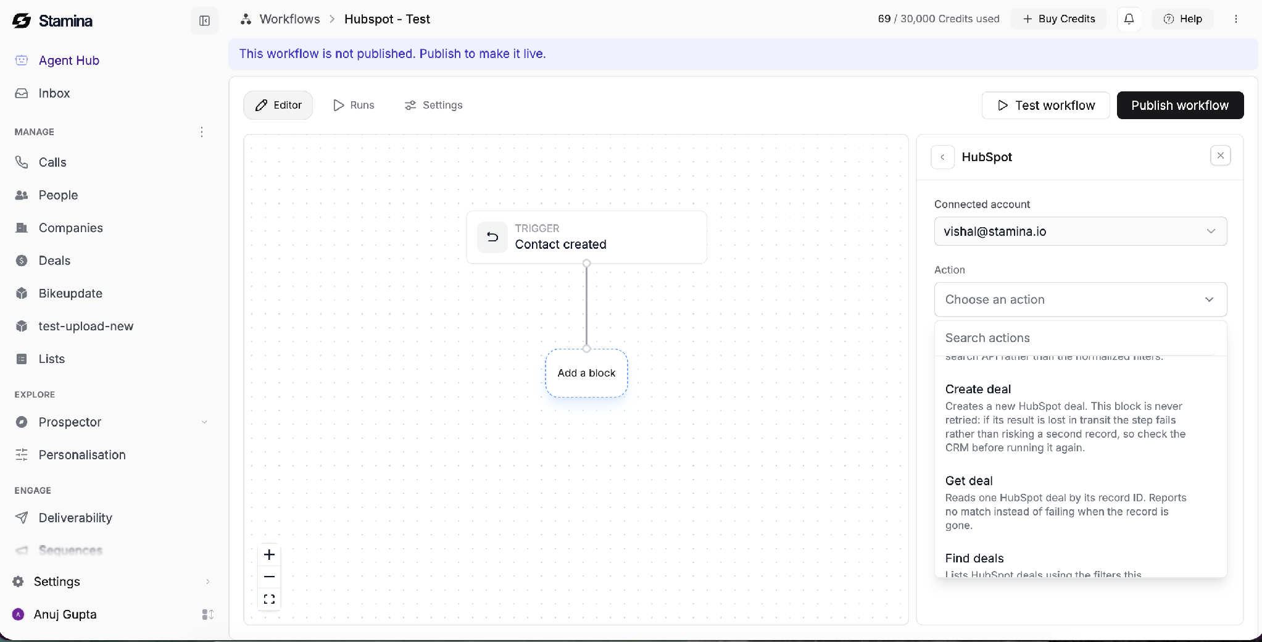Open Deals page
This screenshot has width=1262, height=642.
pos(54,261)
